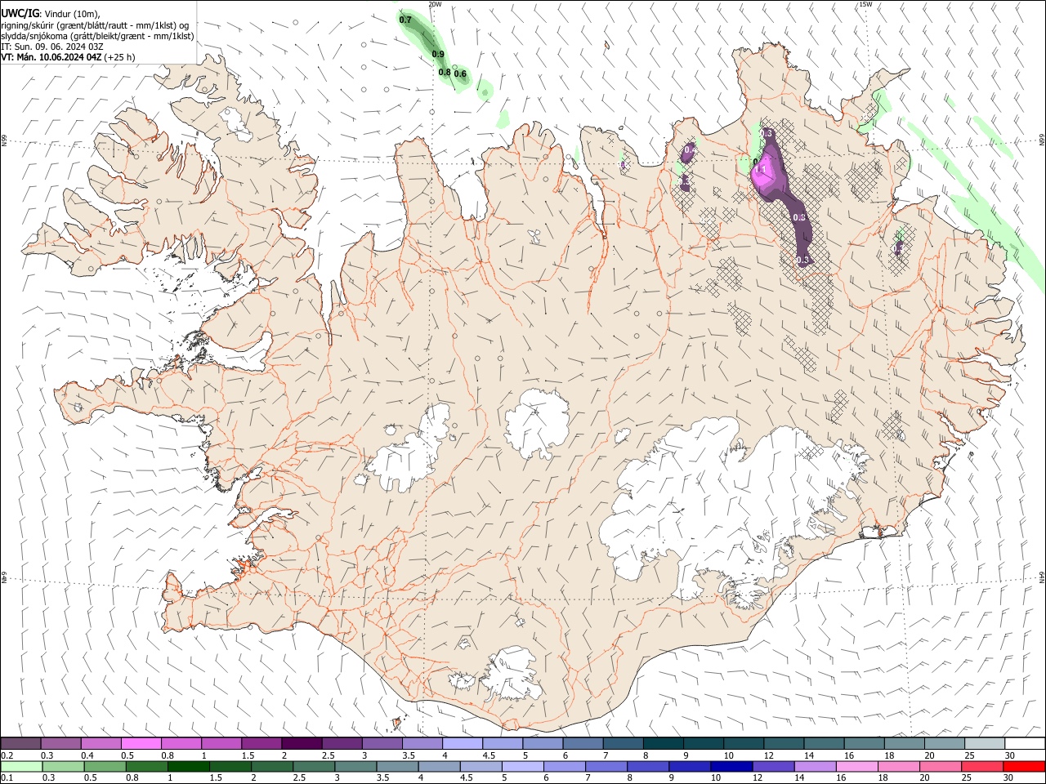Click the 64N latitude label on right edge
This screenshot has width=1046, height=784.
tap(1042, 577)
